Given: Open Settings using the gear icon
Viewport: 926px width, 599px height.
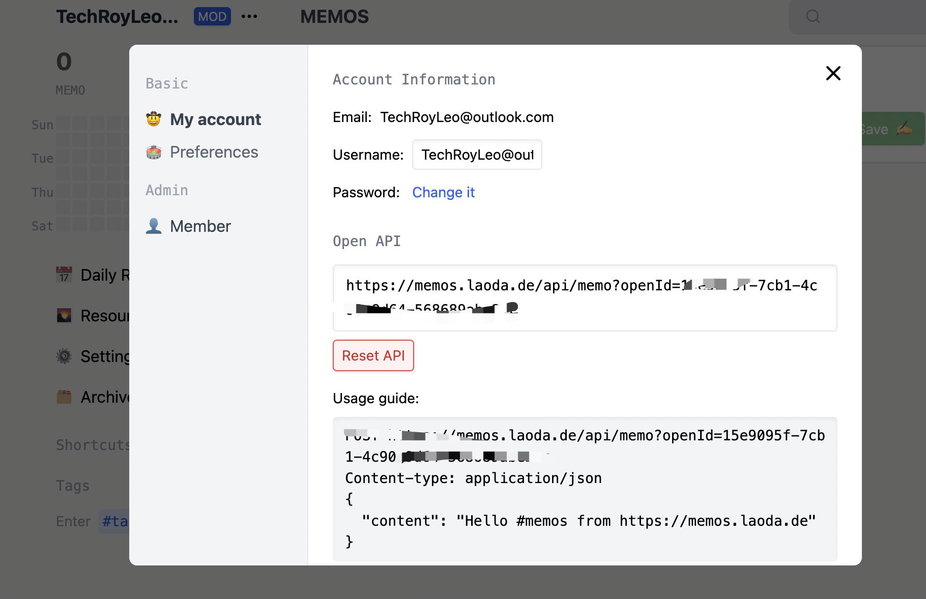Looking at the screenshot, I should pos(64,356).
